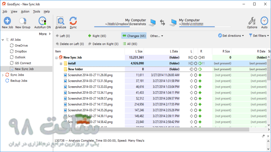Open the View menu
Viewport: 271px width, 152px height.
[14, 12]
